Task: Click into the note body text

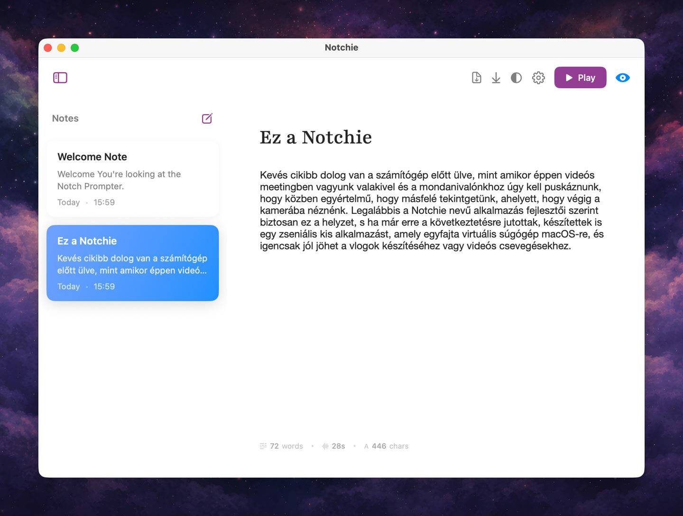Action: click(x=432, y=210)
